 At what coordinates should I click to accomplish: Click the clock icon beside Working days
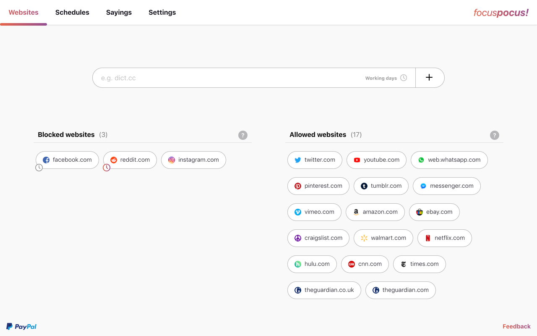click(404, 78)
